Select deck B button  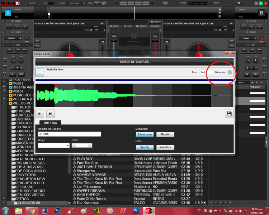coord(261,13)
